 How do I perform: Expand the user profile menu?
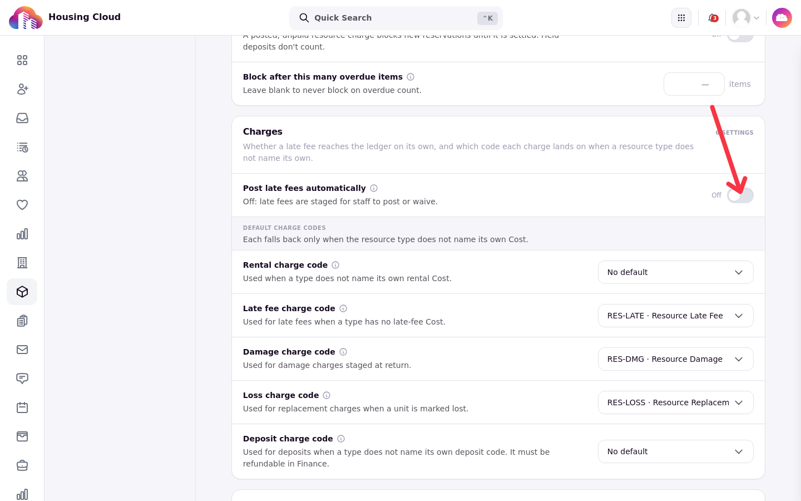click(x=746, y=18)
